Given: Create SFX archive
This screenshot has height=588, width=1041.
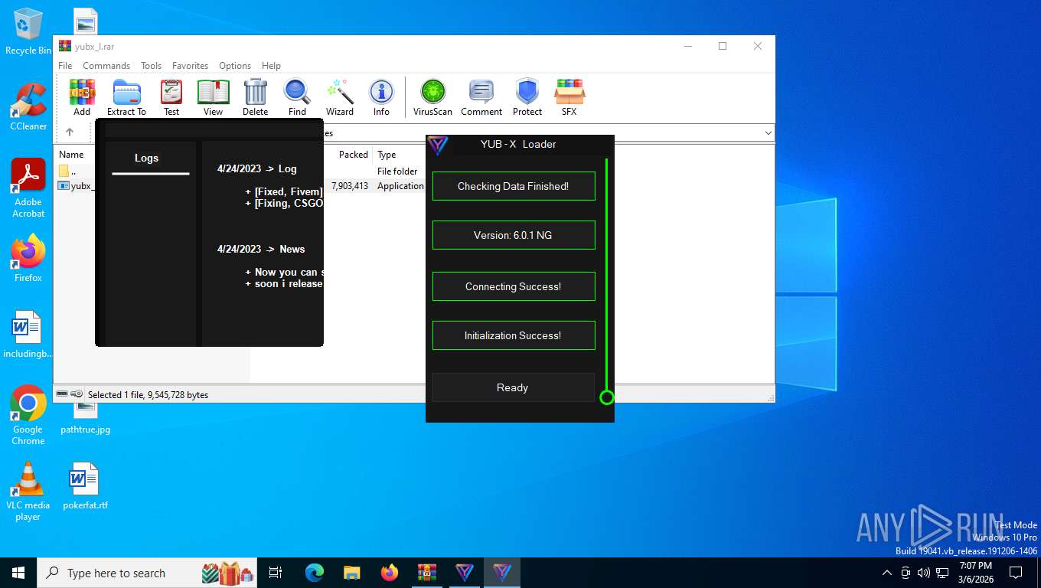Looking at the screenshot, I should point(569,97).
